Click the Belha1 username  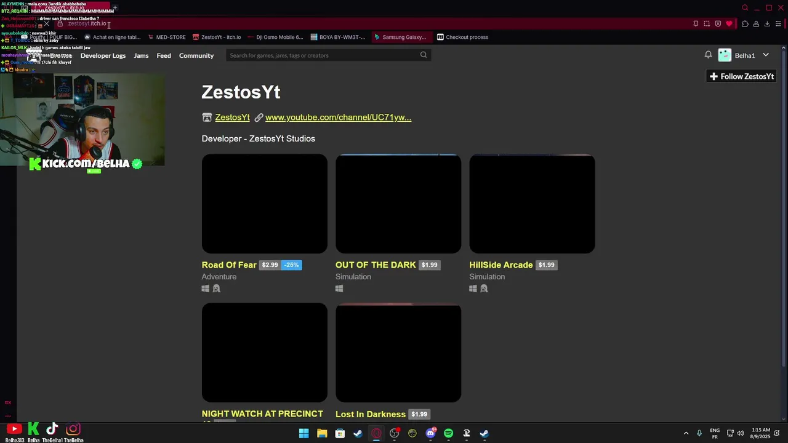(x=744, y=55)
